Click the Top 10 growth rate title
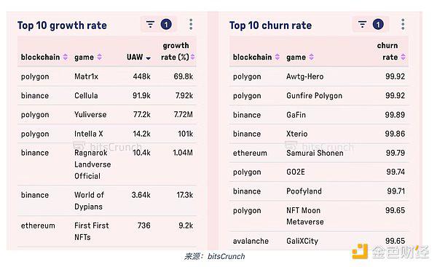Screen dimensions: 437x267 [62, 25]
